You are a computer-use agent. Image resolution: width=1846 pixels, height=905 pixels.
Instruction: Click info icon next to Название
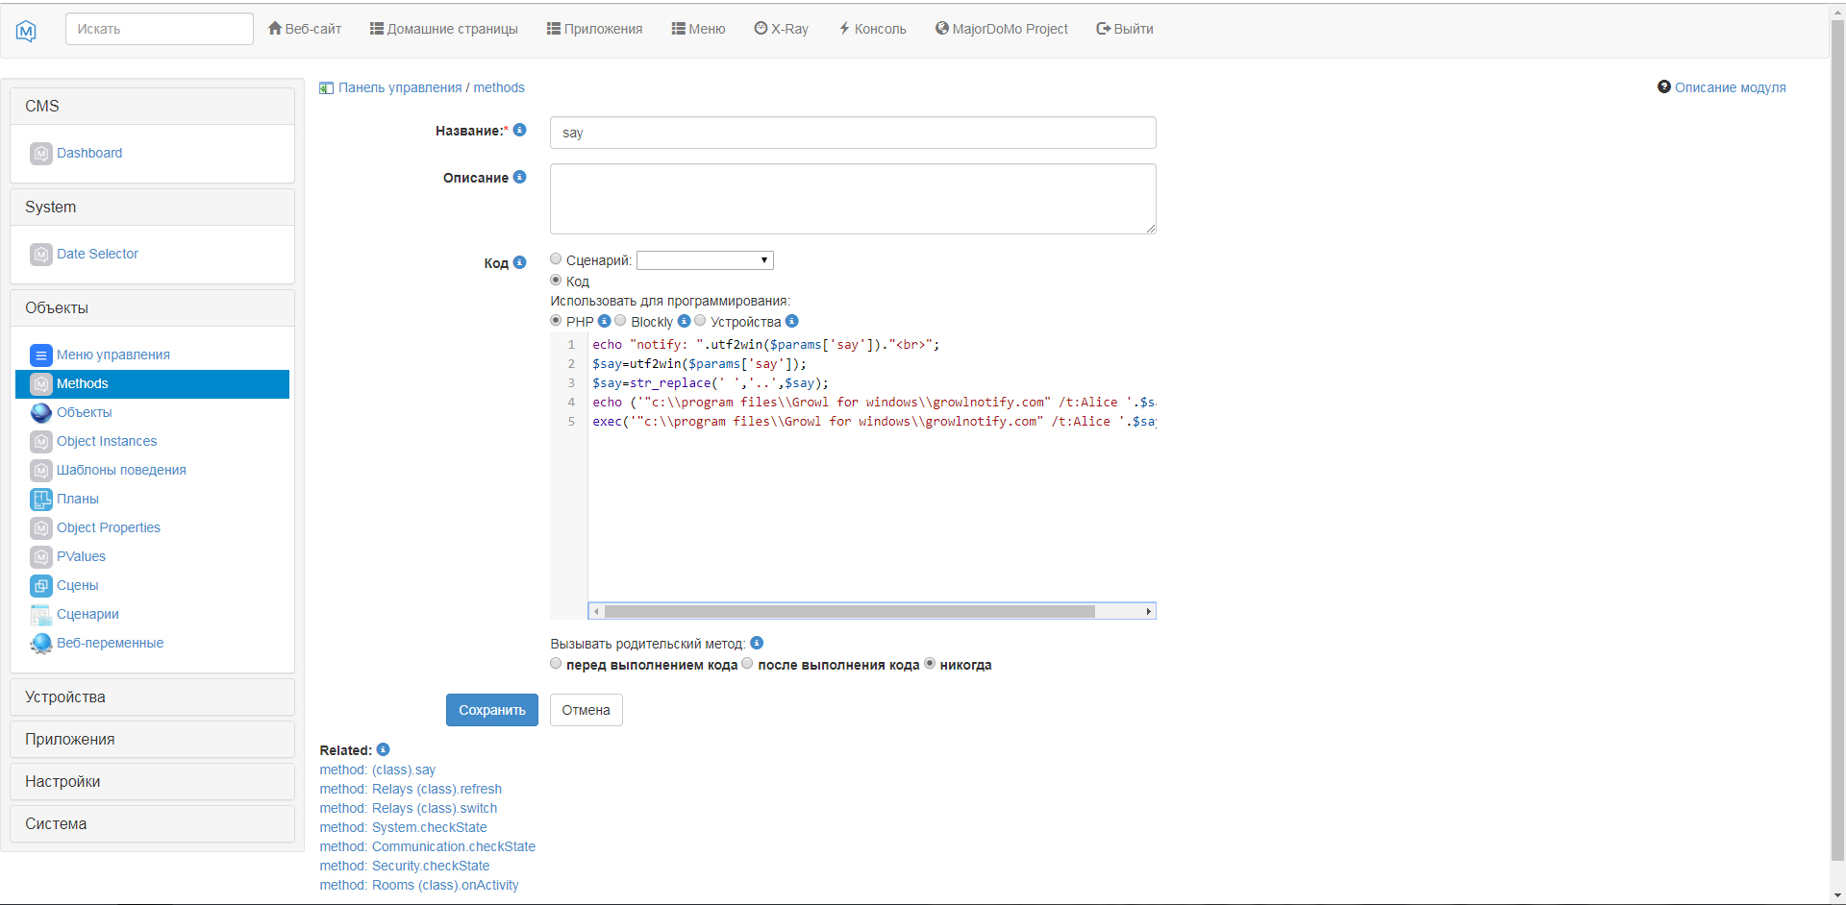[520, 130]
